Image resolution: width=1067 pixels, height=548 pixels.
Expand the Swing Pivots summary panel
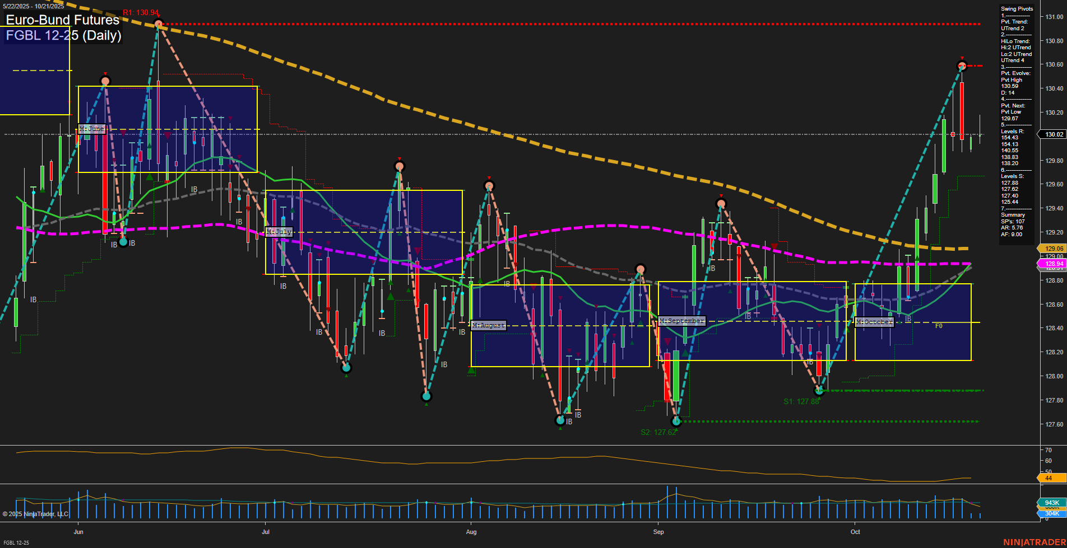1016,8
